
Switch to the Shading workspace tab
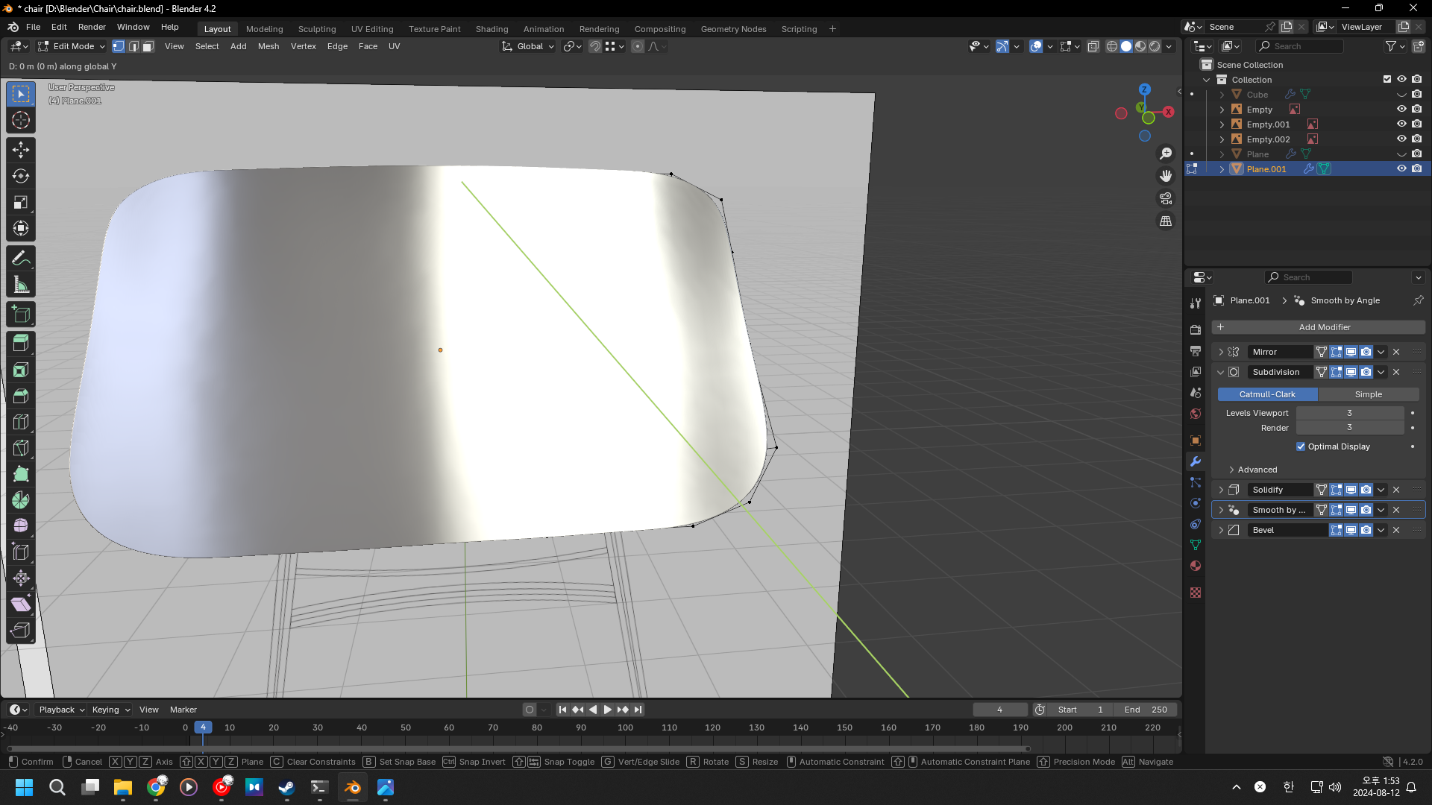click(x=492, y=29)
